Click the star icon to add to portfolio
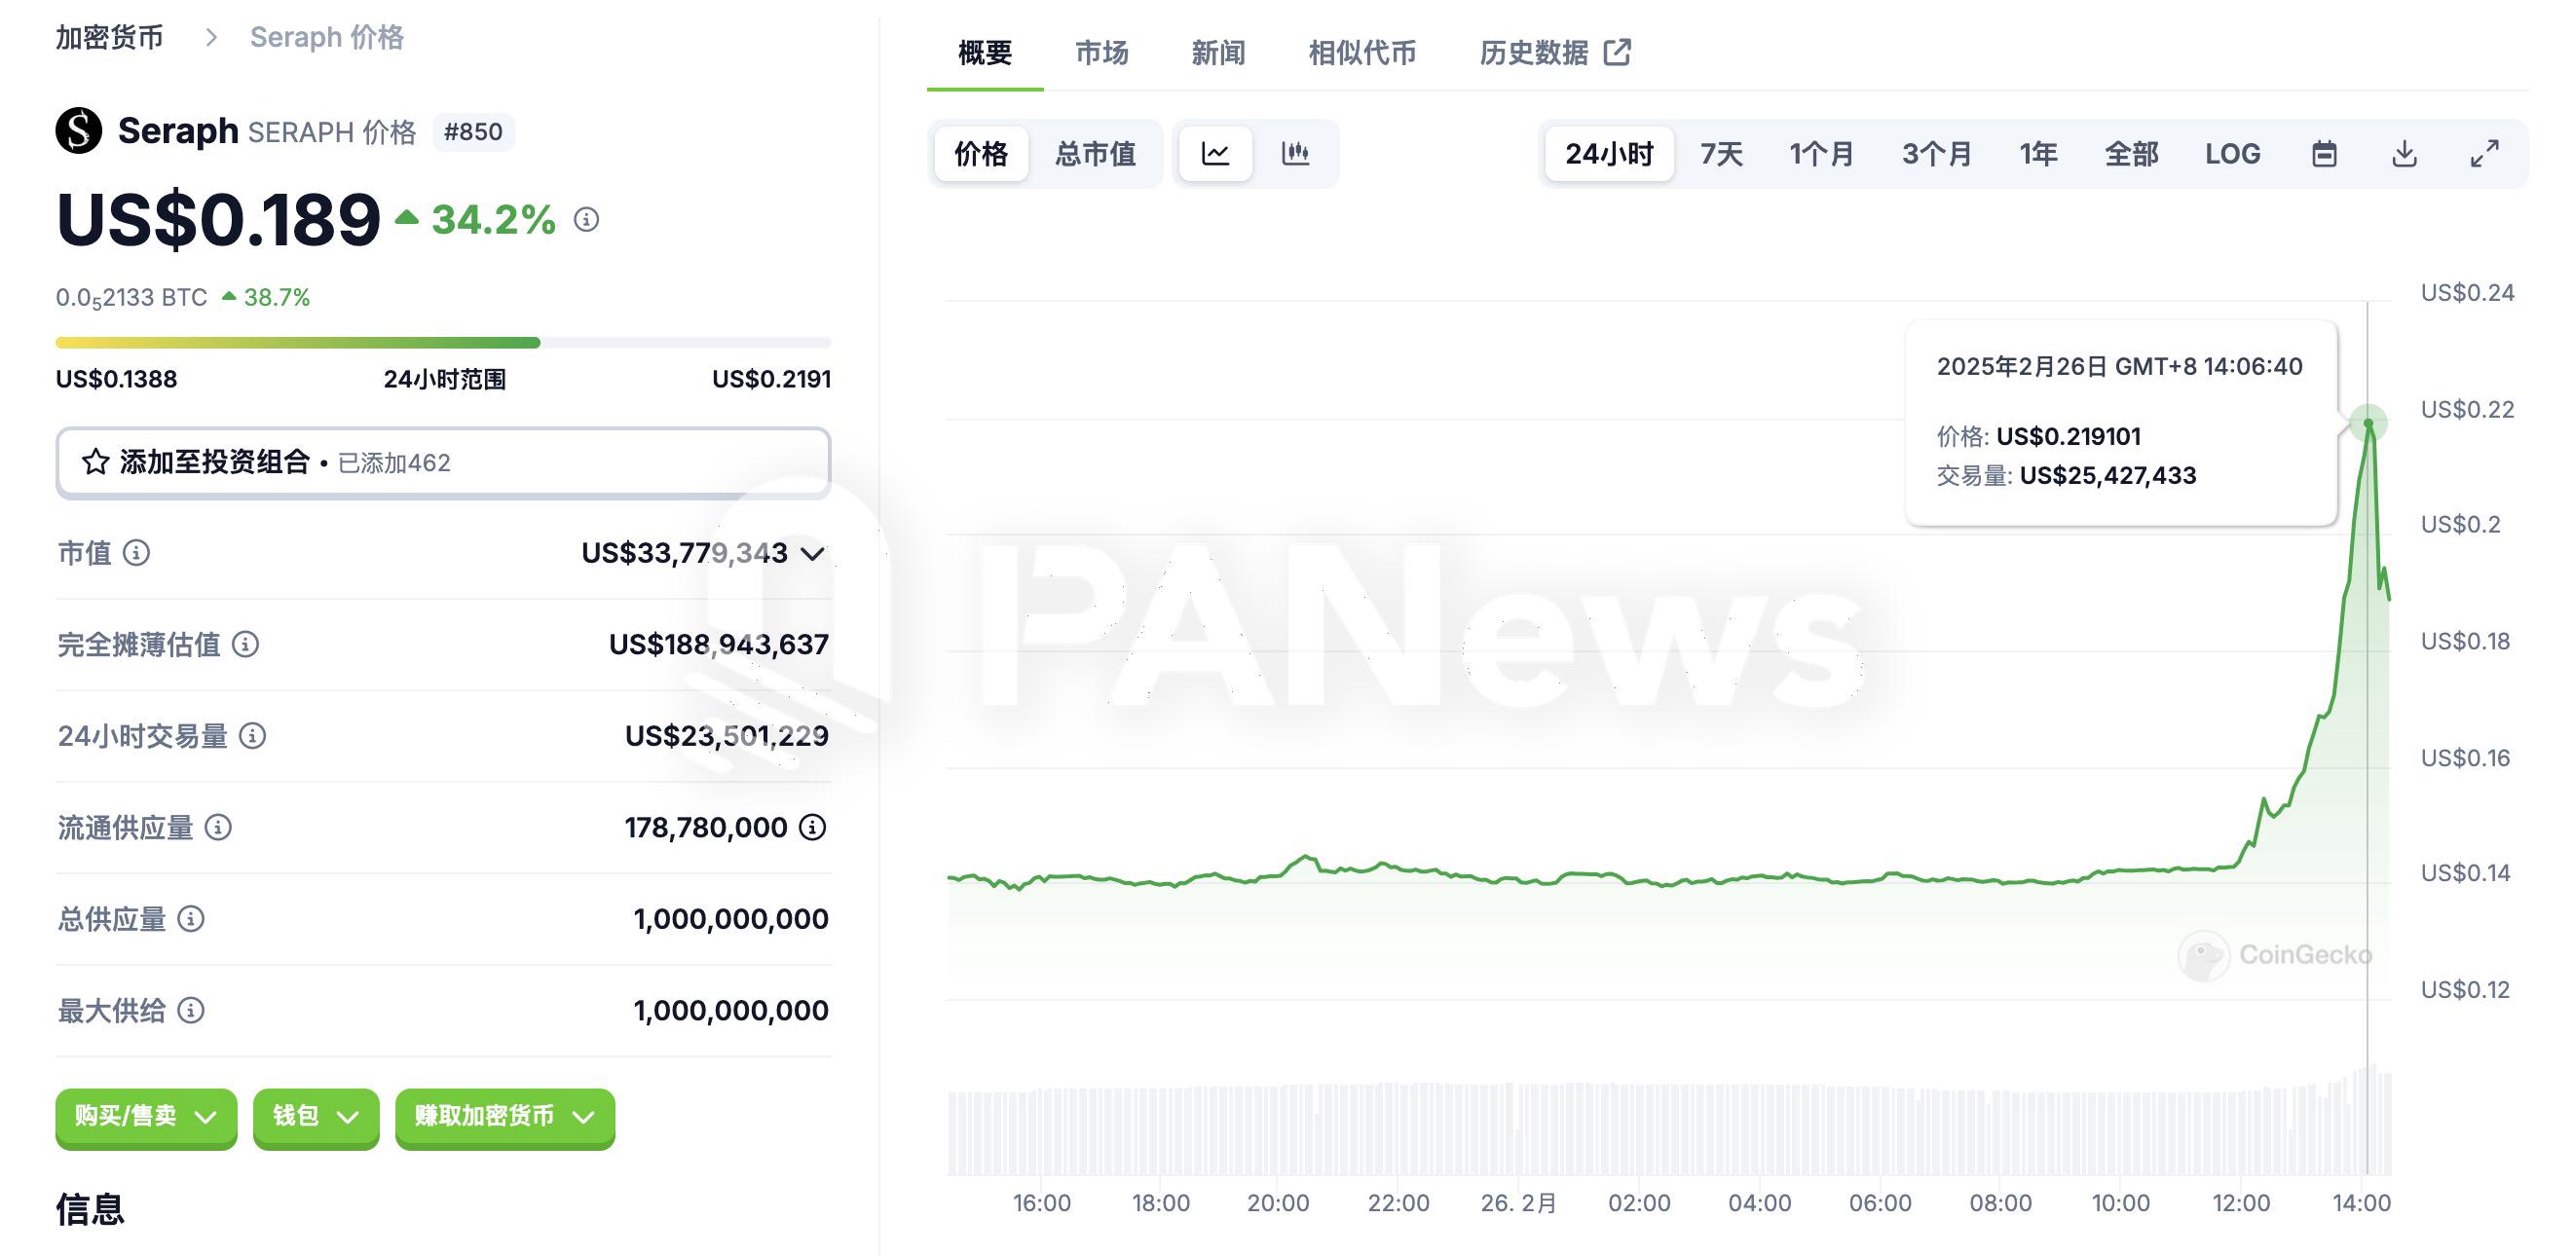The image size is (2573, 1256). 95,462
